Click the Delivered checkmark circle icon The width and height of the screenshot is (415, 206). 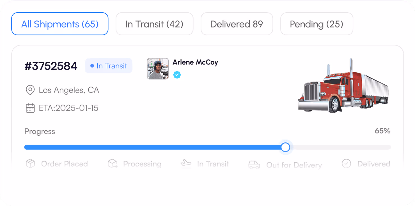(x=346, y=164)
